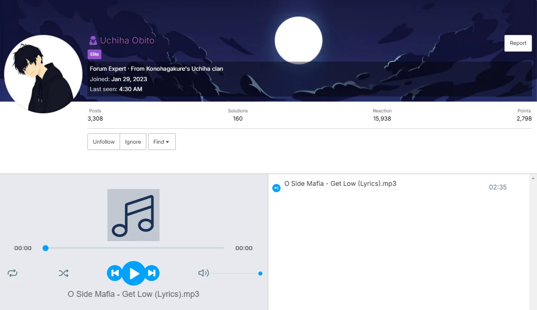
Task: Click the 02:35 track duration
Action: click(498, 187)
